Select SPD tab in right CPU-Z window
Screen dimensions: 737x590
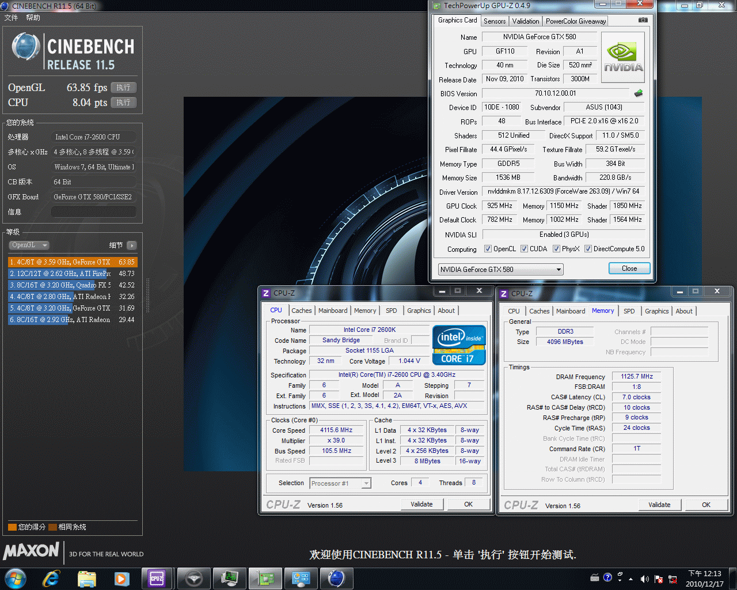629,311
